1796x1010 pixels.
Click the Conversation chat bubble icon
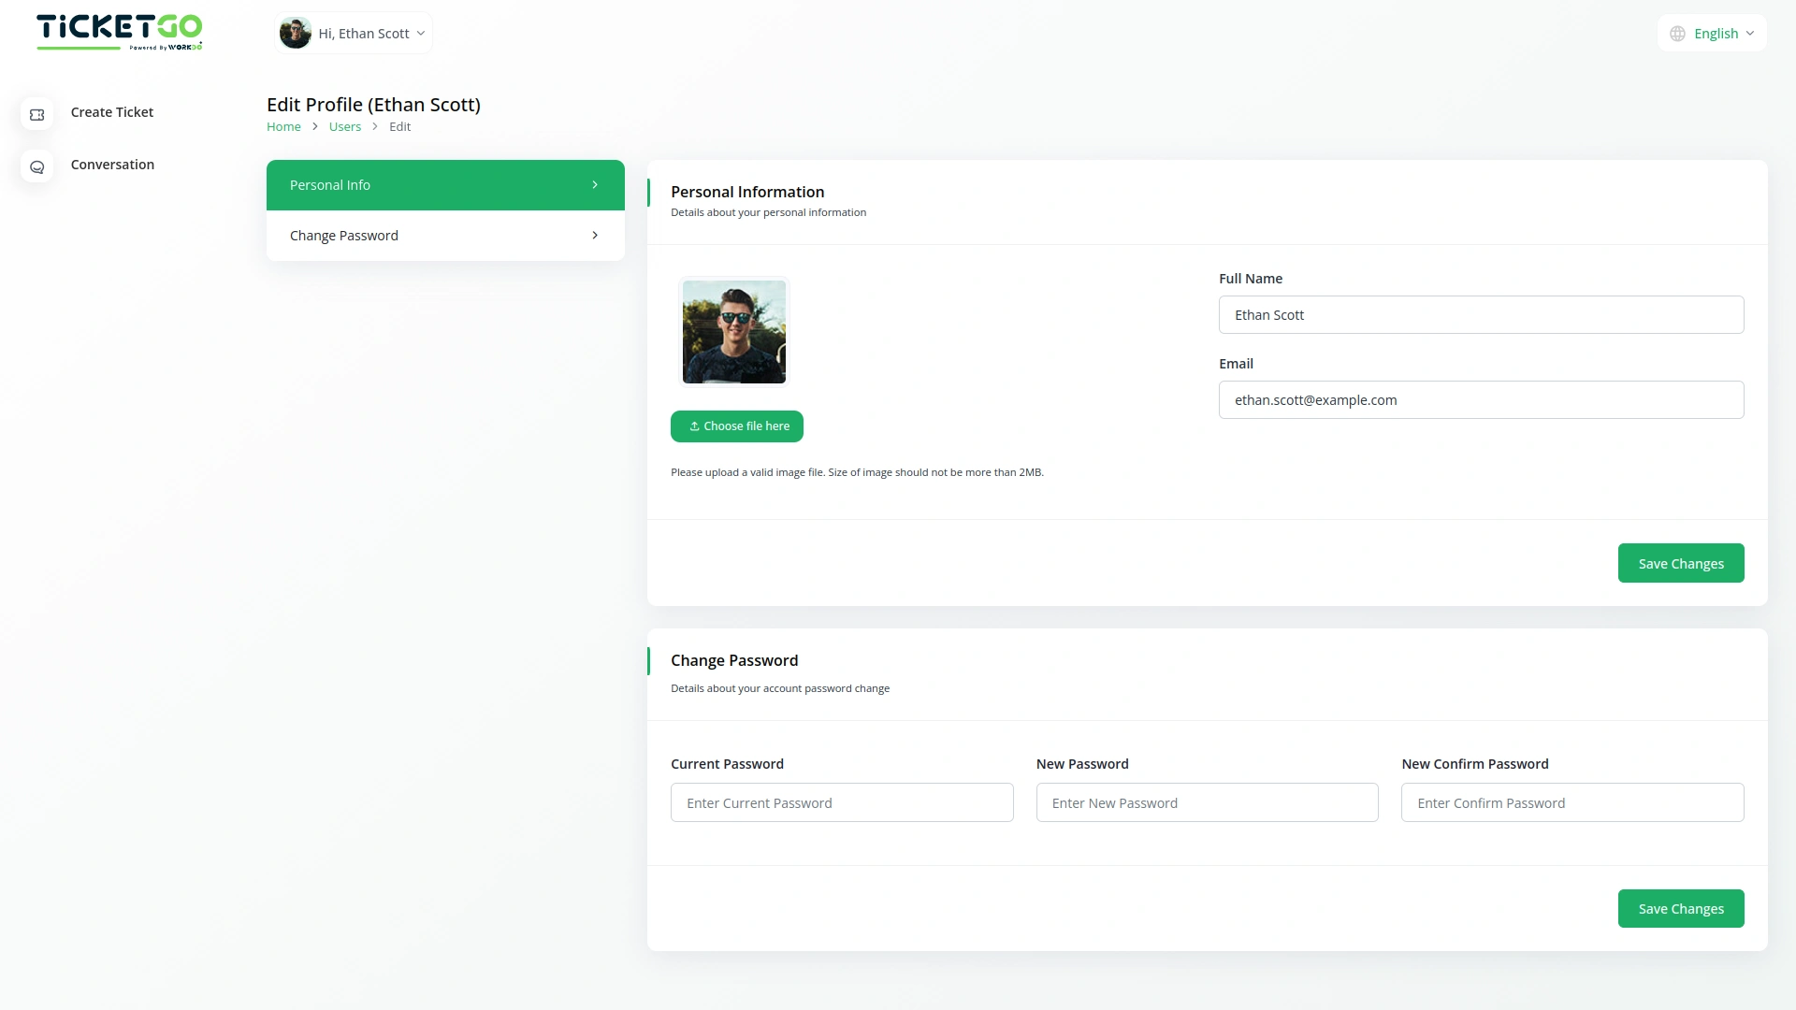(37, 166)
